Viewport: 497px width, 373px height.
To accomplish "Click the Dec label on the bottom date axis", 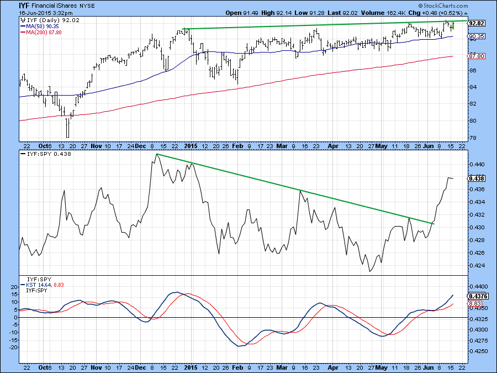I will point(140,367).
